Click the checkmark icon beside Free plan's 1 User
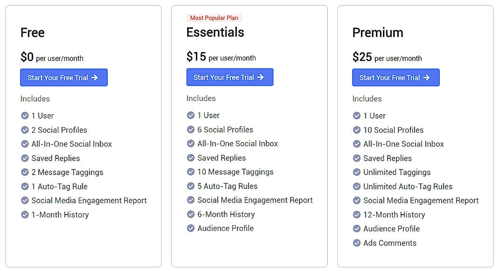The image size is (499, 271). tap(25, 115)
